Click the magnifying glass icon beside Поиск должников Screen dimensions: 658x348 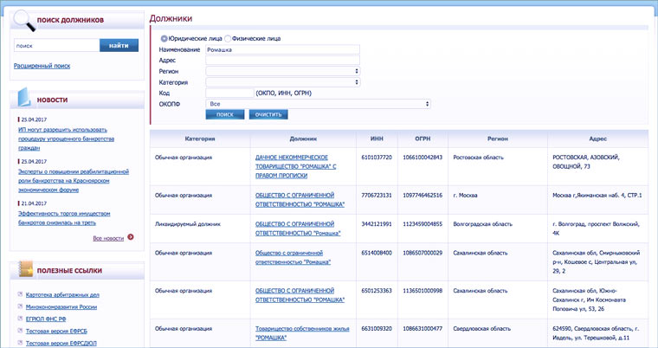click(23, 20)
